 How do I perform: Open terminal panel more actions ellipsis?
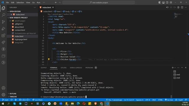(178, 68)
